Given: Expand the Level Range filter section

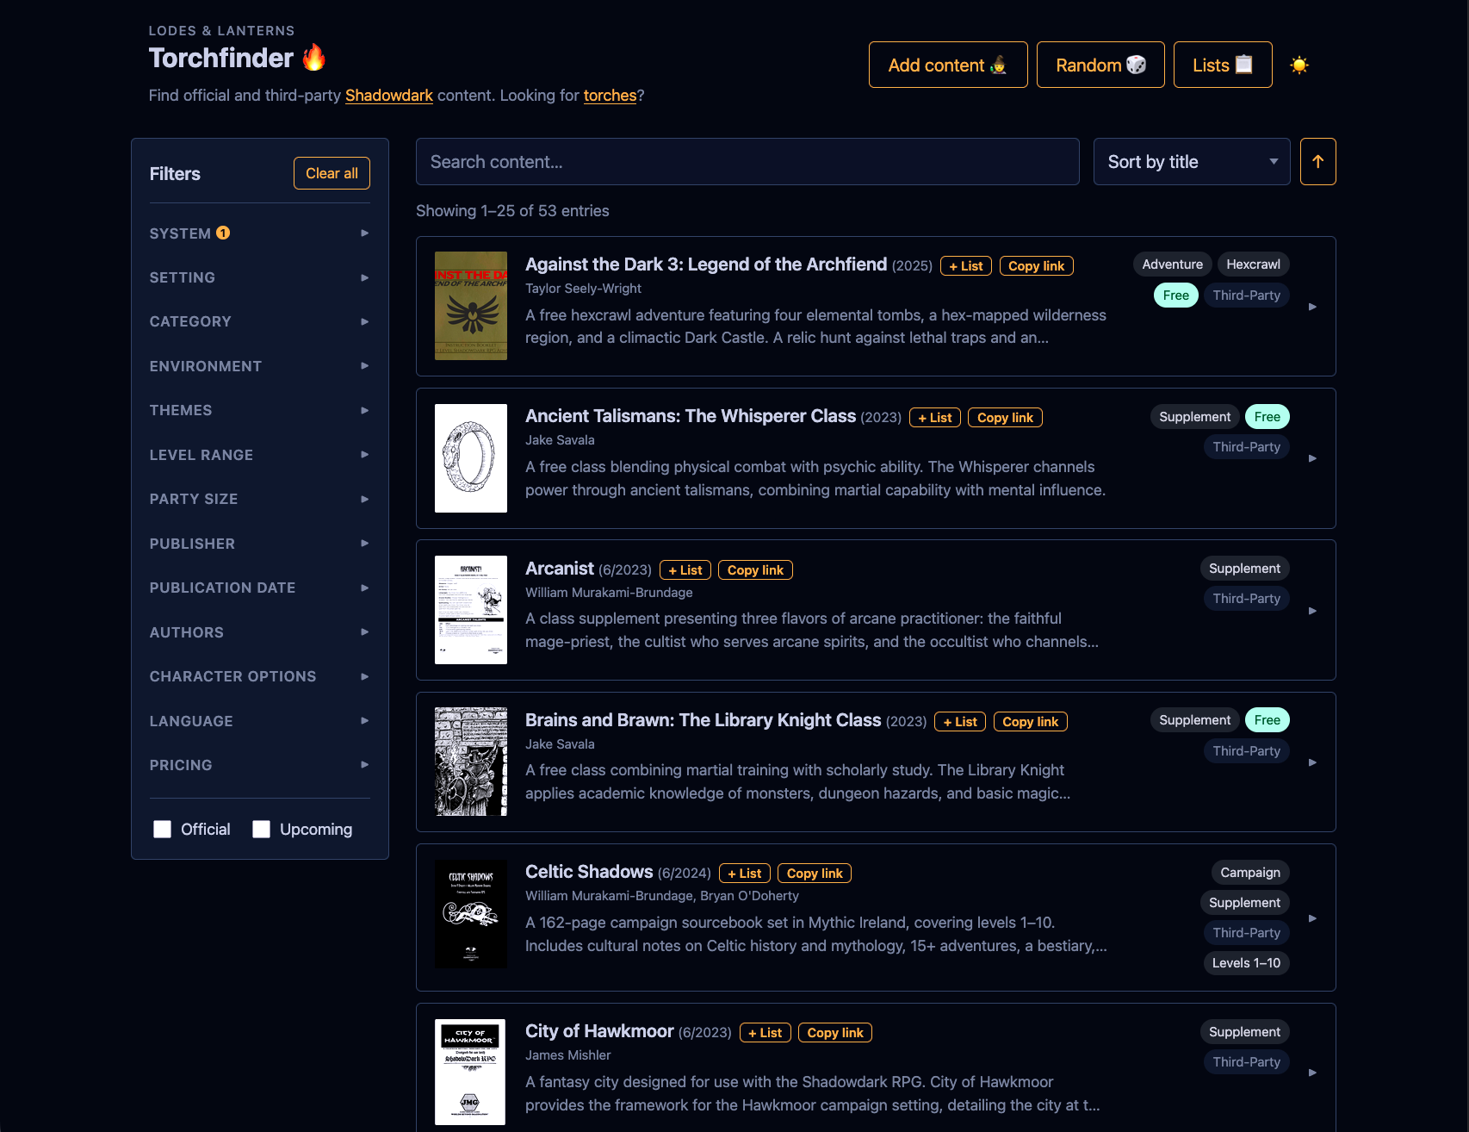Looking at the screenshot, I should coord(260,455).
